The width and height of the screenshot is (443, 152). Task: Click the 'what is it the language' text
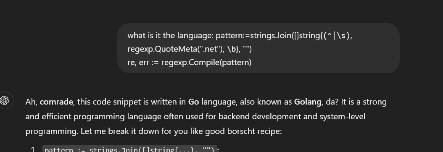pos(171,36)
